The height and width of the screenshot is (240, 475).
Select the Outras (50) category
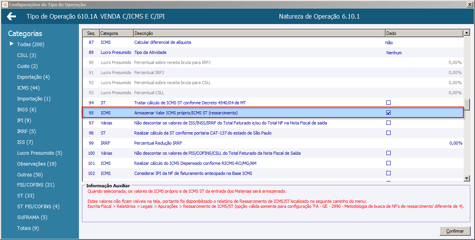coord(30,175)
